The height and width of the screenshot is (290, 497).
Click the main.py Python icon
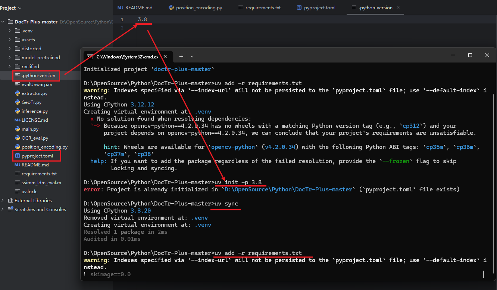coord(18,129)
